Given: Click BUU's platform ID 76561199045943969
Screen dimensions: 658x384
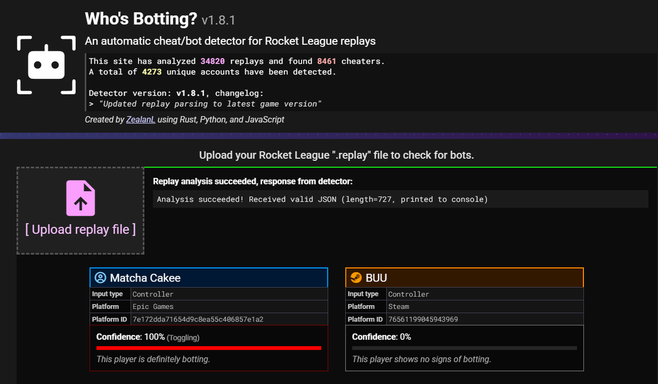Looking at the screenshot, I should pos(423,319).
